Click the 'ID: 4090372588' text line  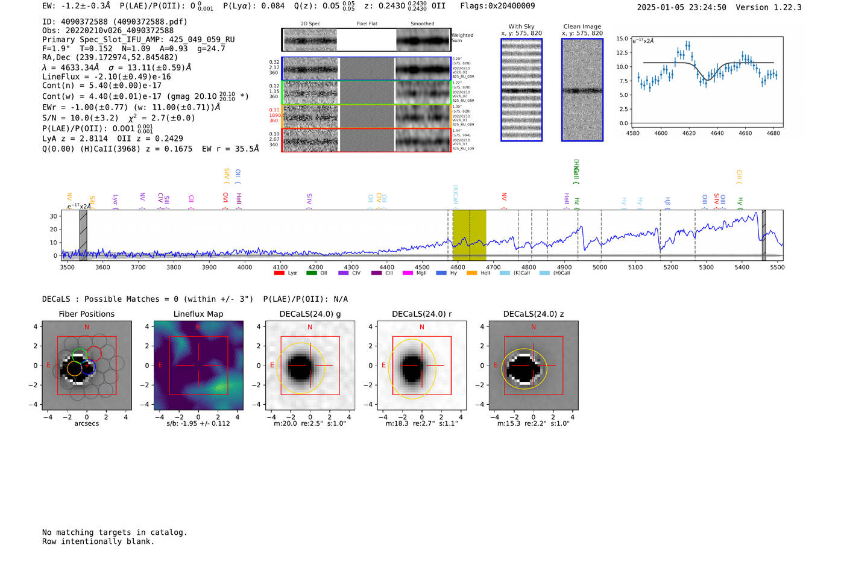click(x=115, y=22)
